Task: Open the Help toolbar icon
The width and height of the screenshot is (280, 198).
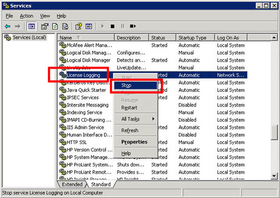Action: 78,26
